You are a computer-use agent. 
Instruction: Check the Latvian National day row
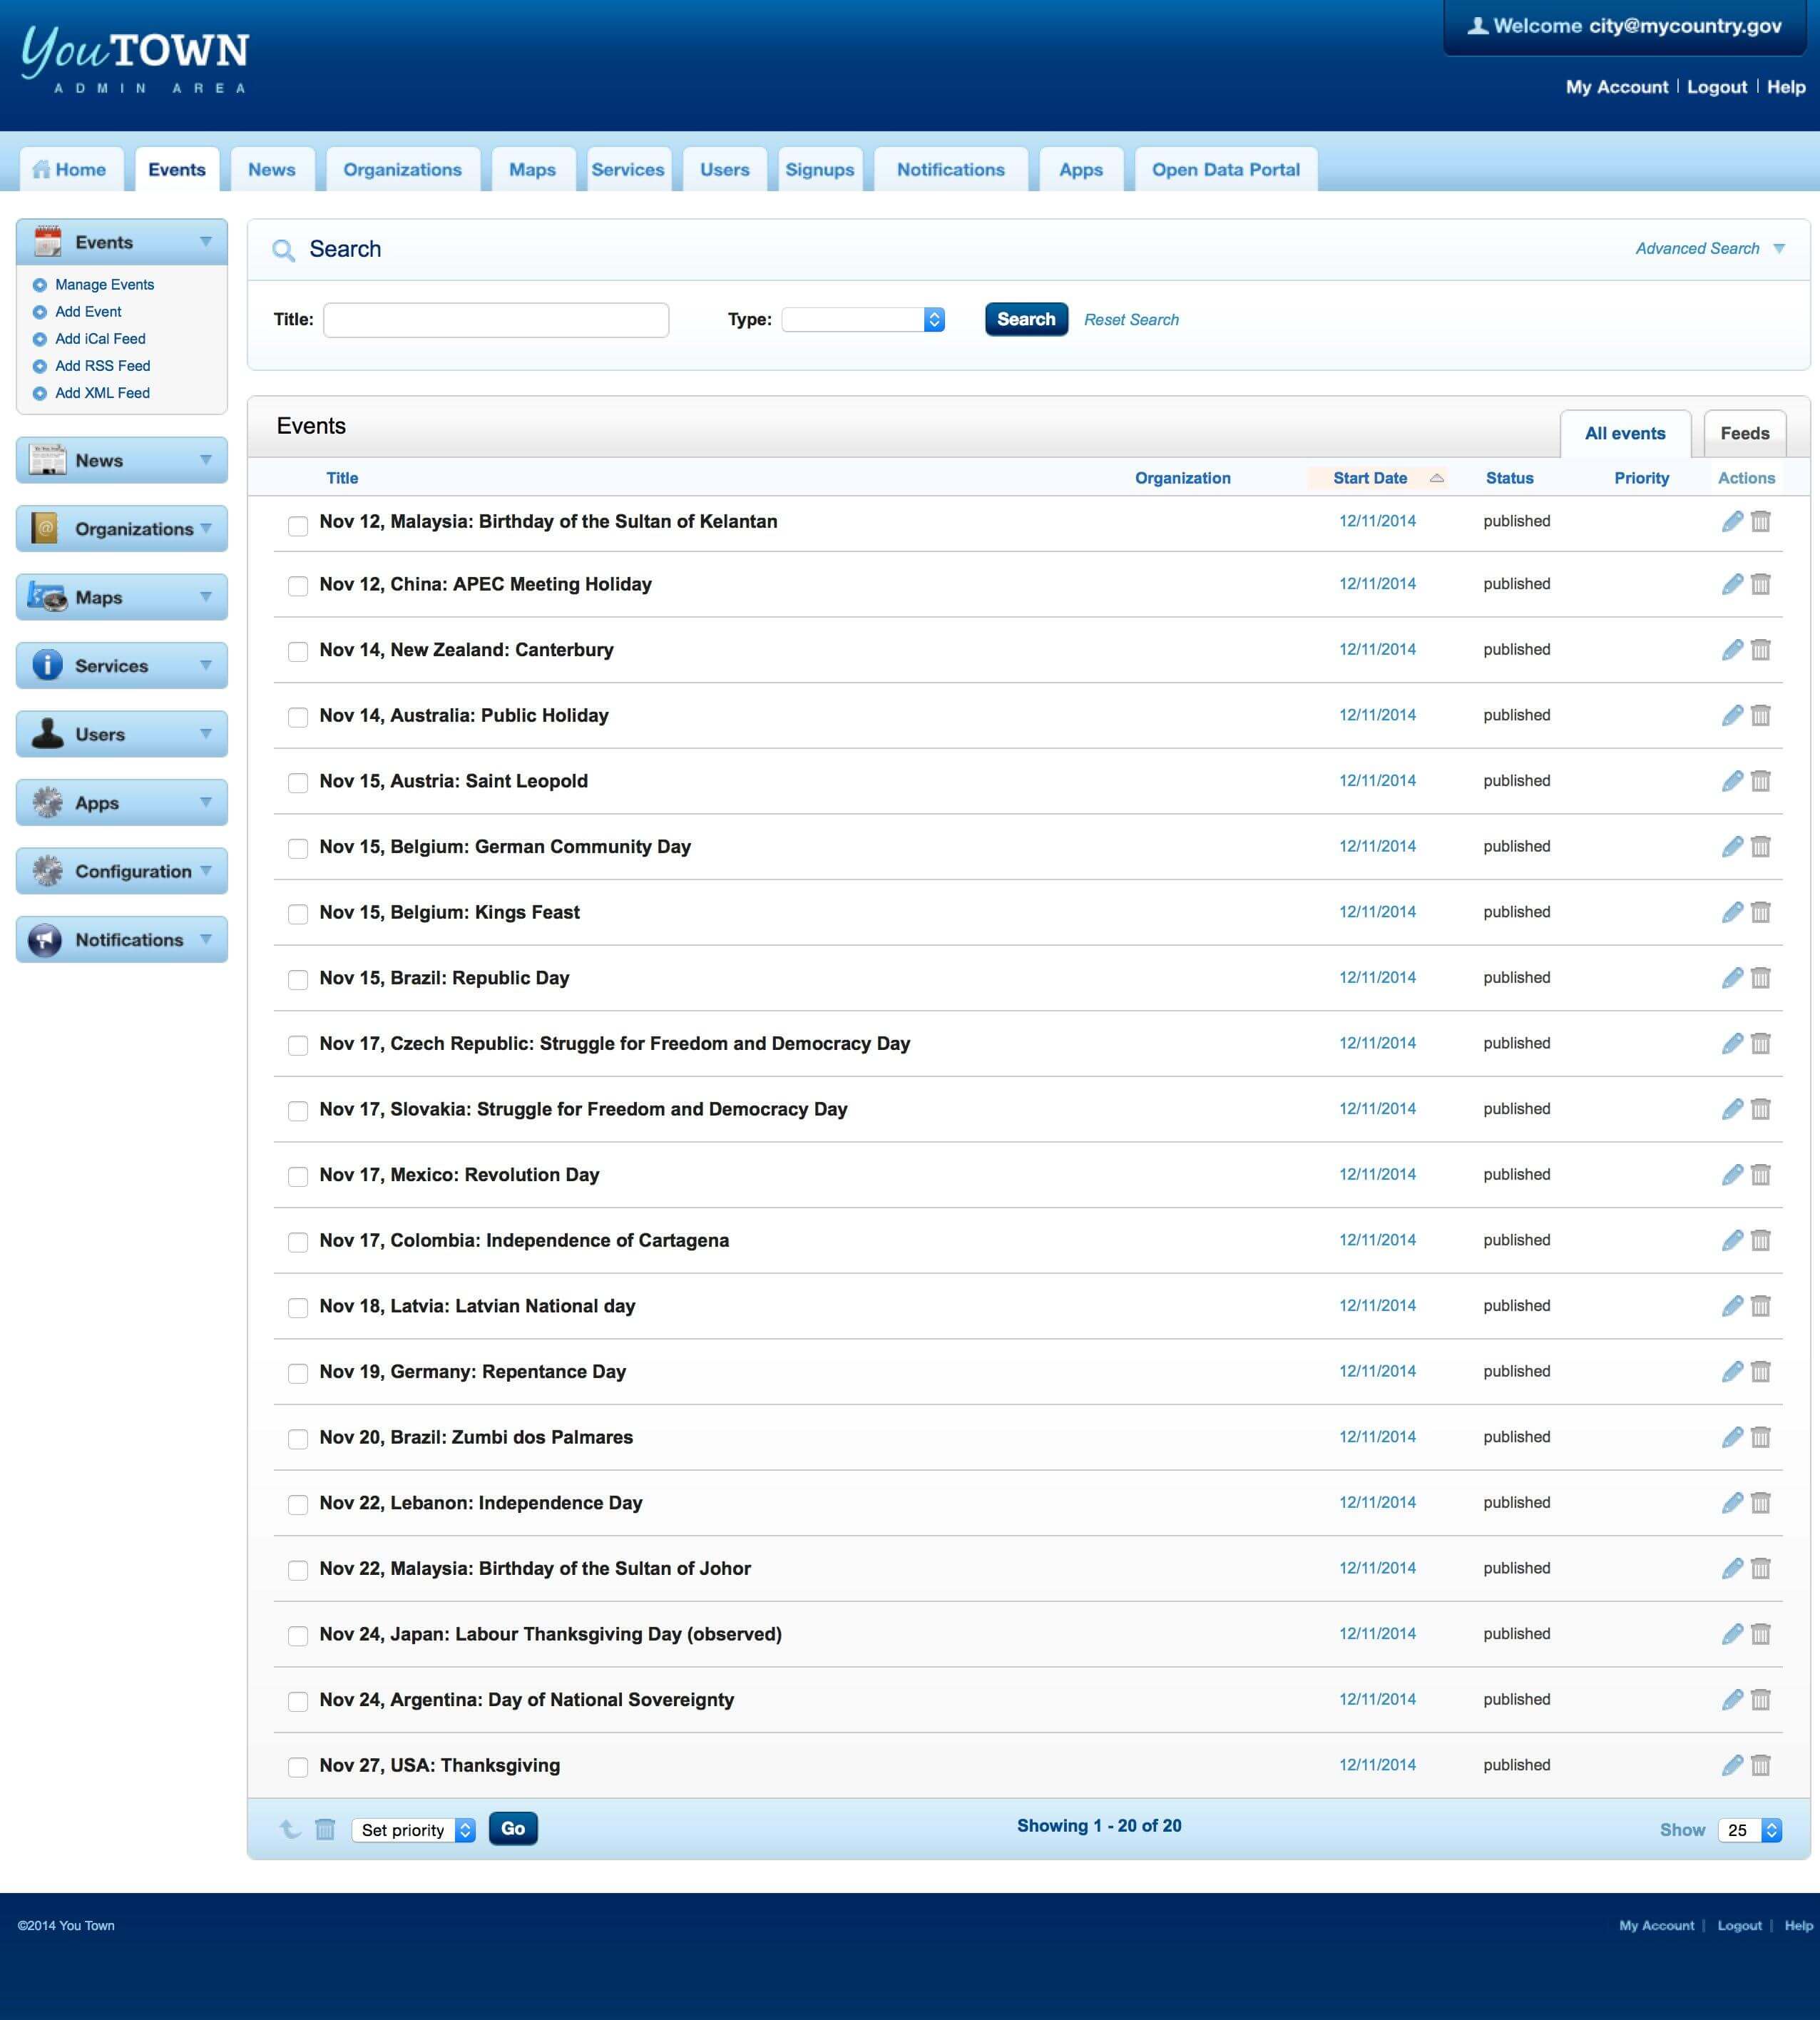pos(298,1308)
